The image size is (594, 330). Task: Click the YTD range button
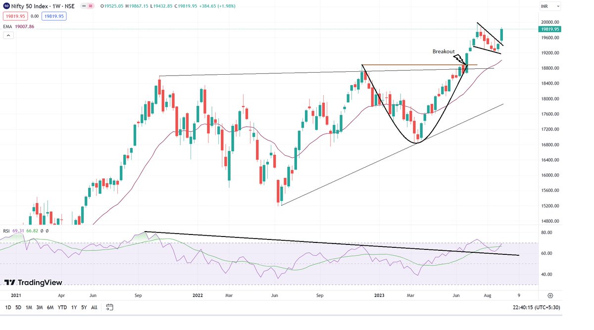click(62, 307)
